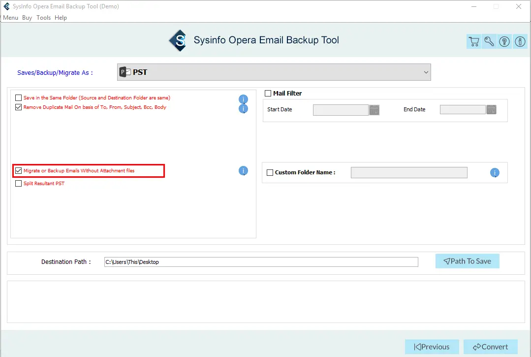This screenshot has width=531, height=357.
Task: Enable the Mail Filter checkbox
Action: pyautogui.click(x=268, y=93)
